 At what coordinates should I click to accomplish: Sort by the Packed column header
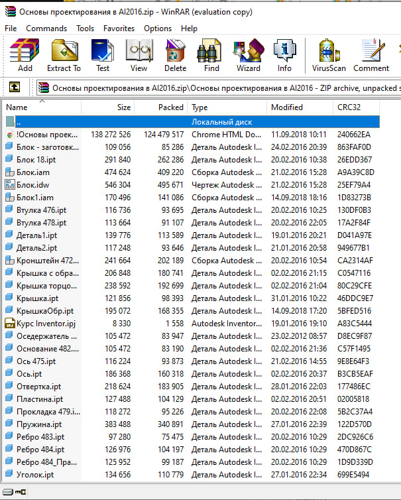[x=161, y=107]
